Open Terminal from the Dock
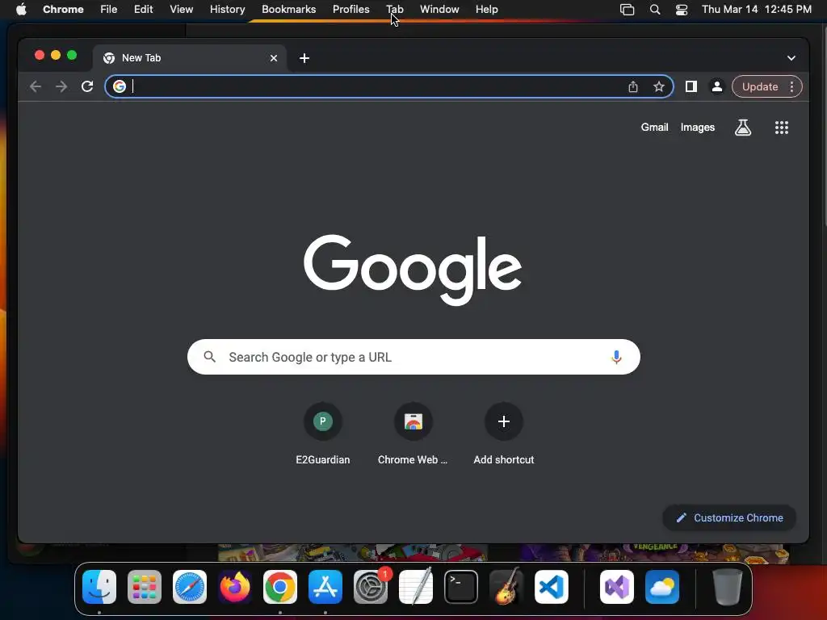The height and width of the screenshot is (620, 827). tap(461, 587)
